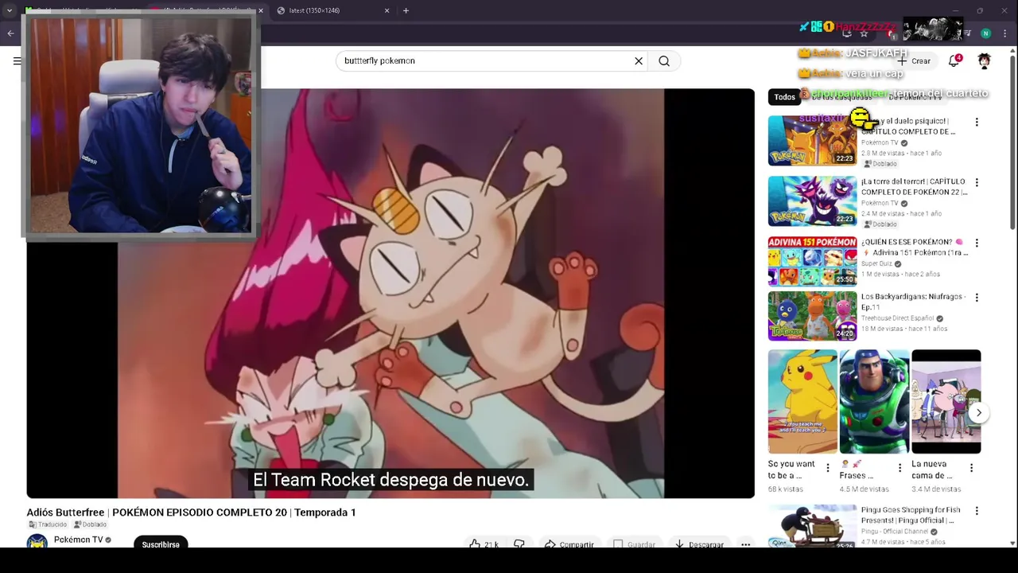The height and width of the screenshot is (573, 1018).
Task: Show next shorts with the arrow
Action: pyautogui.click(x=979, y=412)
